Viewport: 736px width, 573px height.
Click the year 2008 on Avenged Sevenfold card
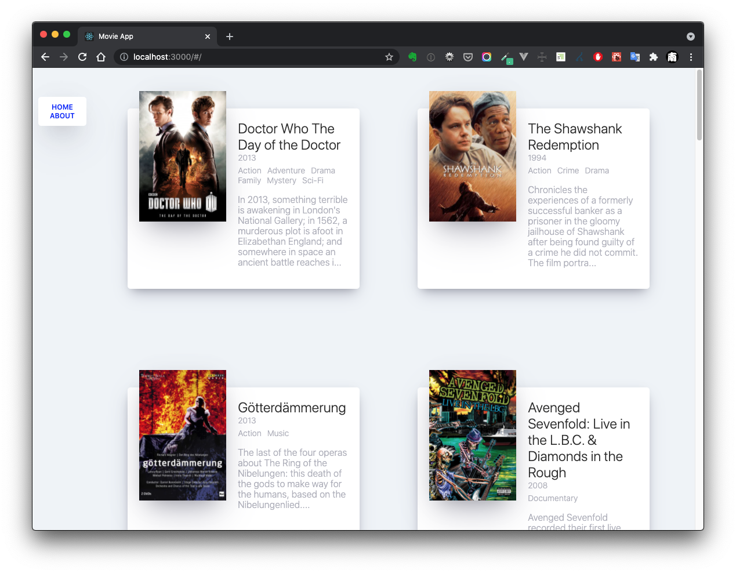[538, 485]
